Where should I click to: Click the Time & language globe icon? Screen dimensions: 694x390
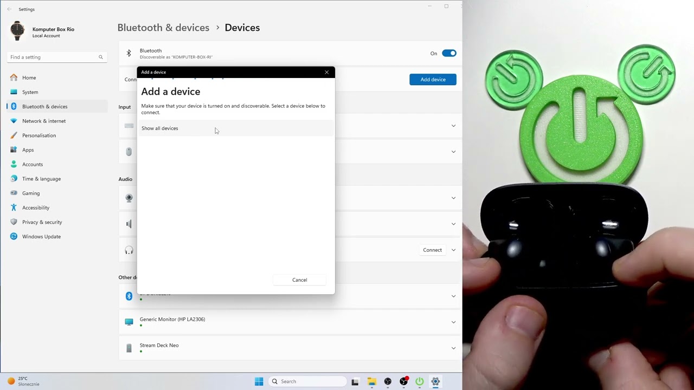pyautogui.click(x=14, y=179)
